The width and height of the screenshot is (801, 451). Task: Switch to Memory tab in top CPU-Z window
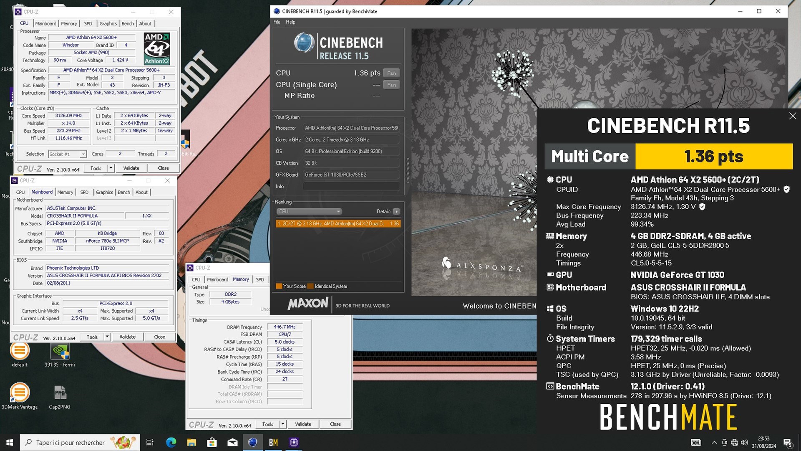69,23
